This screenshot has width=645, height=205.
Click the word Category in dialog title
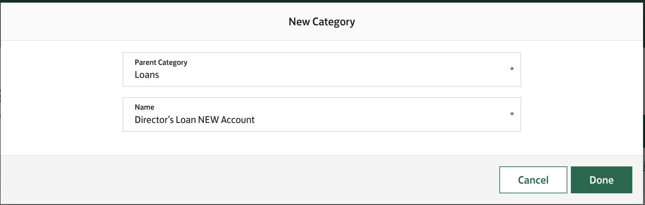[x=334, y=22]
